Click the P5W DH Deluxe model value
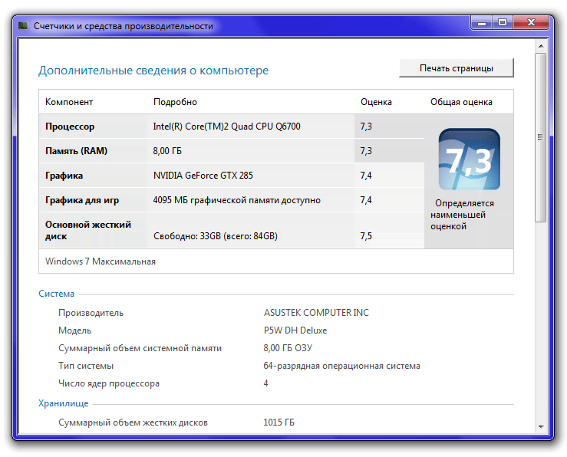Viewport: 567px width, 457px height. 295,330
